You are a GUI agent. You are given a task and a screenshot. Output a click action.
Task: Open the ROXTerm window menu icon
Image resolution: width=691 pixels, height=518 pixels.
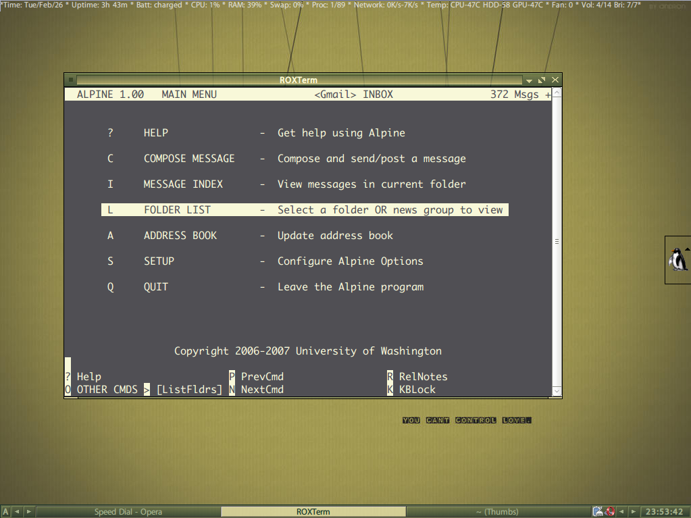(70, 80)
